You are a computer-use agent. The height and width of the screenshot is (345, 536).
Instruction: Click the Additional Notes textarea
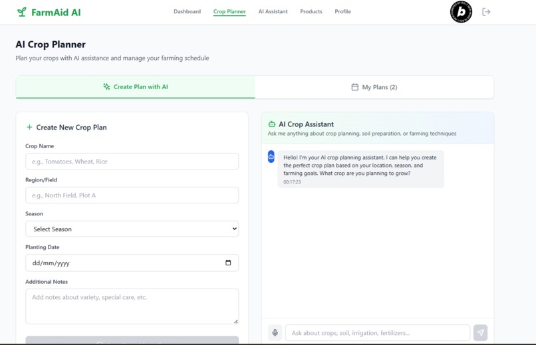132,306
